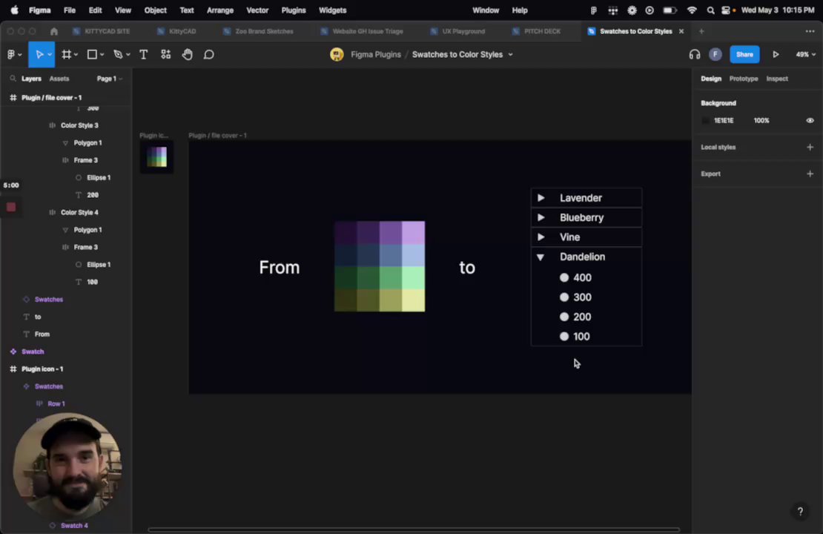The height and width of the screenshot is (534, 823).
Task: Select the Hand tool
Action: (187, 54)
